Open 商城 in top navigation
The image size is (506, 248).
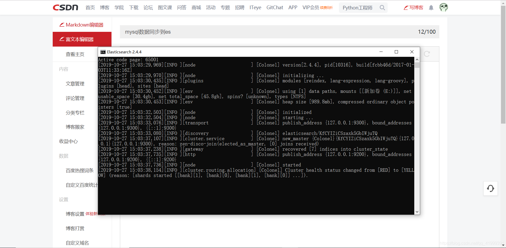point(196,8)
